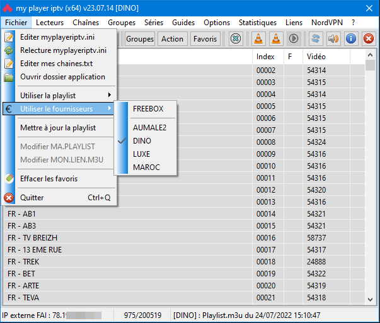Click the F column header
Viewport: 380px width, 323px height.
293,57
